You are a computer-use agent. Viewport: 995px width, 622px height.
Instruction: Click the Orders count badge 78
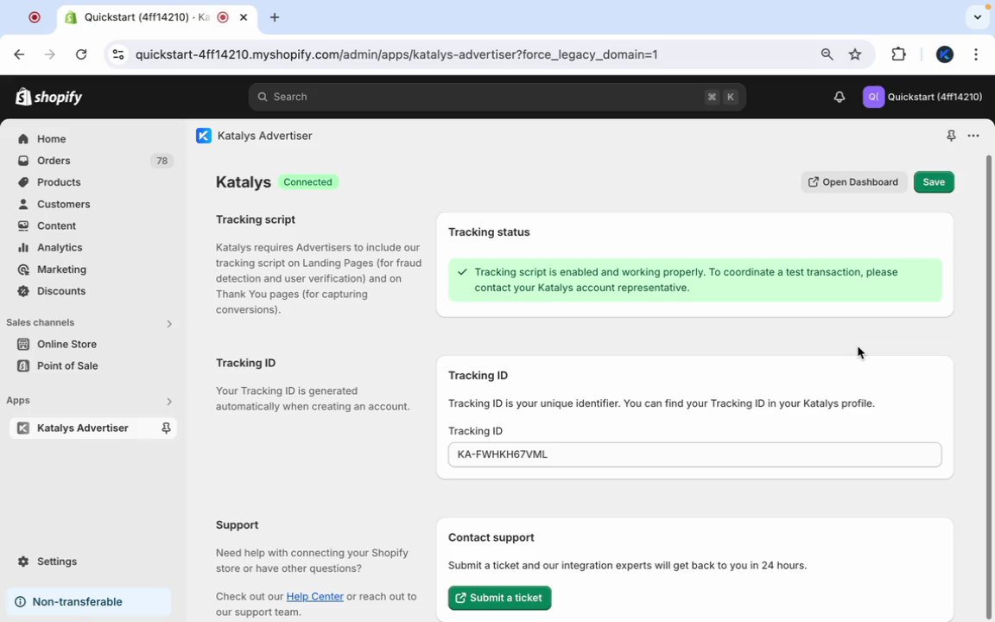coord(162,161)
